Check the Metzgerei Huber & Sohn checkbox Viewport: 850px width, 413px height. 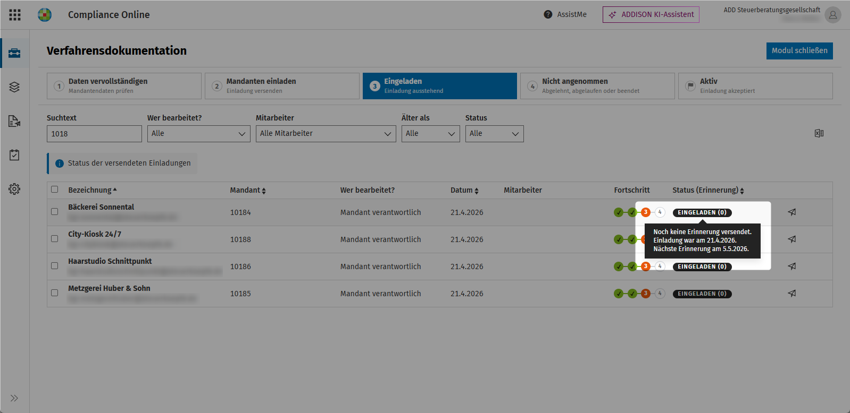(54, 293)
